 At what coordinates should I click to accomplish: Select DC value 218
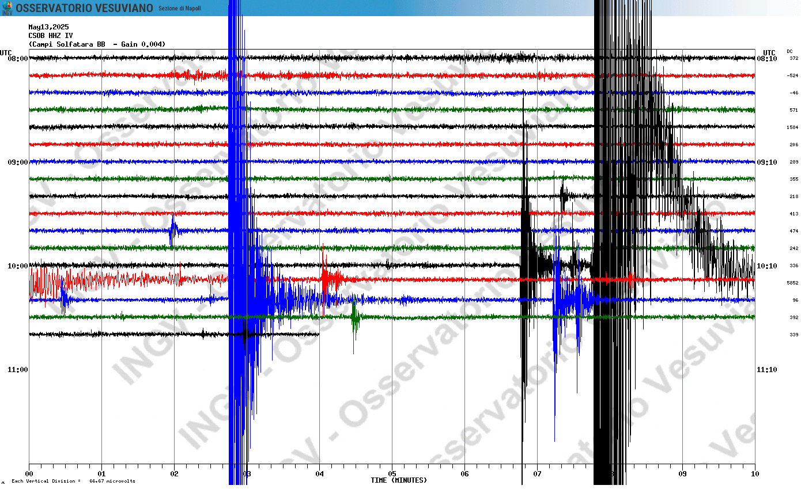794,196
